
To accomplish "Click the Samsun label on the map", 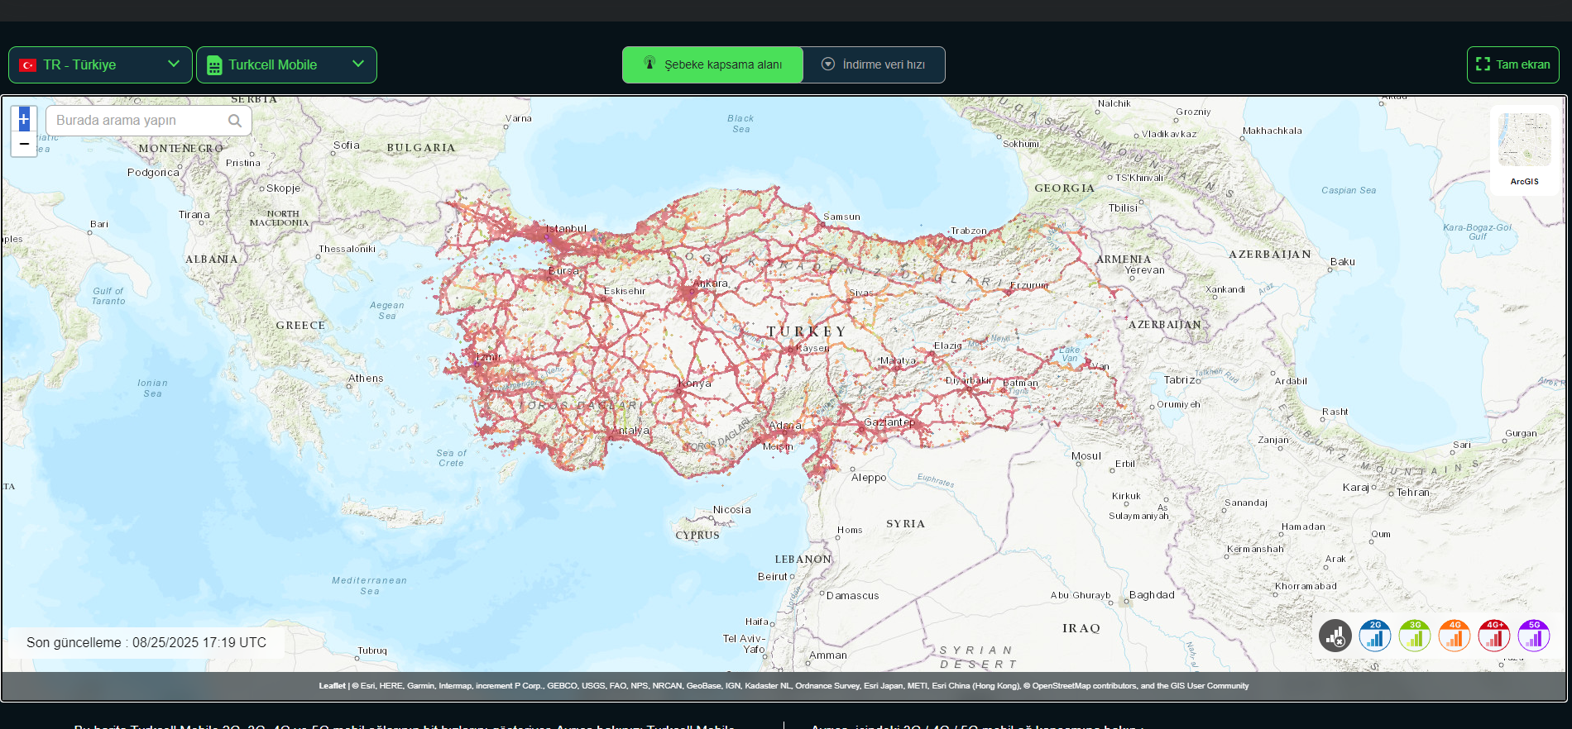I will 841,217.
